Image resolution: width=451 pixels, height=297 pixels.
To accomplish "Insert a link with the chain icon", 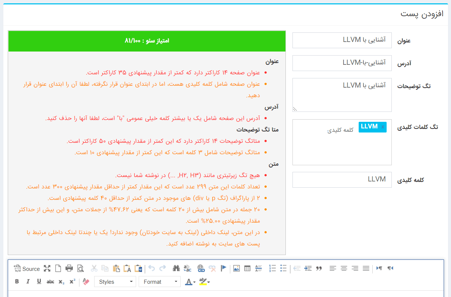I will tap(201, 268).
